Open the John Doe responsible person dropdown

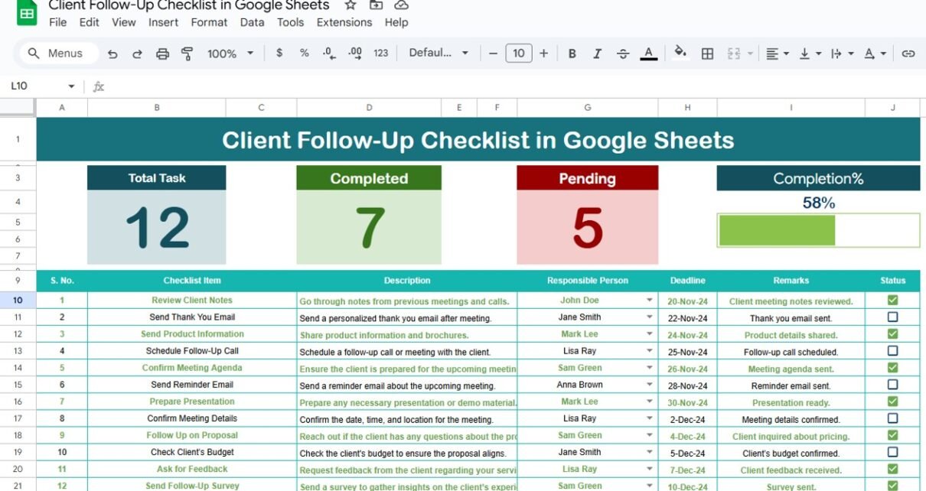click(650, 301)
